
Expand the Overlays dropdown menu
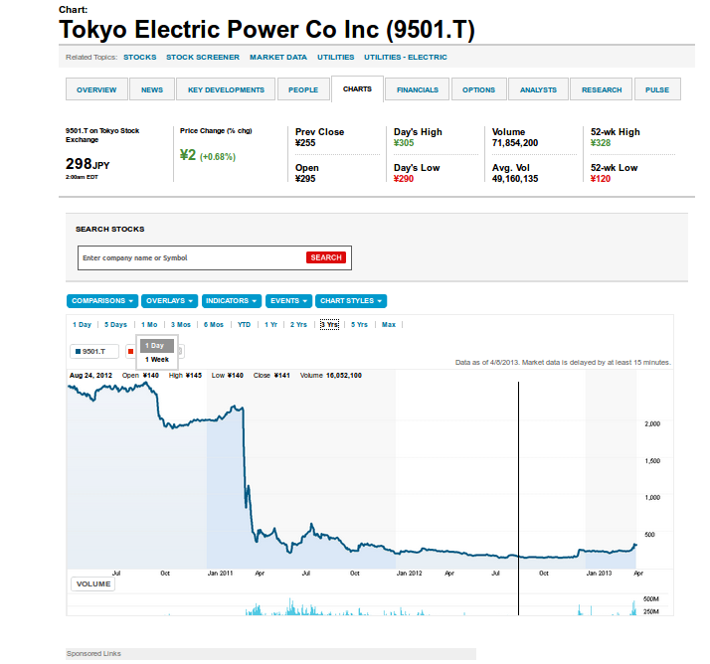pos(169,300)
